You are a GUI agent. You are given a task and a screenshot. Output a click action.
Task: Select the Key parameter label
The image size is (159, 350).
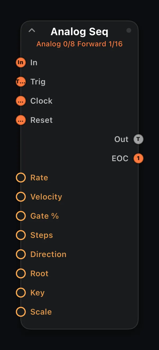tap(37, 293)
